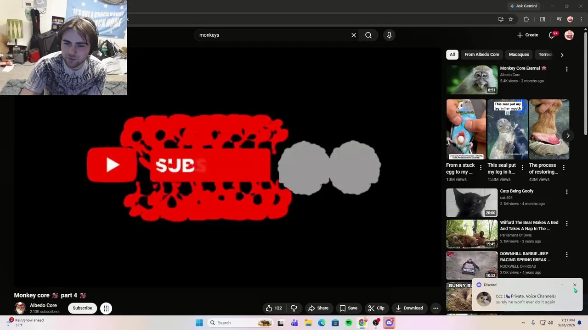This screenshot has width=588, height=330.
Task: Open YouTube notifications bell
Action: tap(552, 35)
